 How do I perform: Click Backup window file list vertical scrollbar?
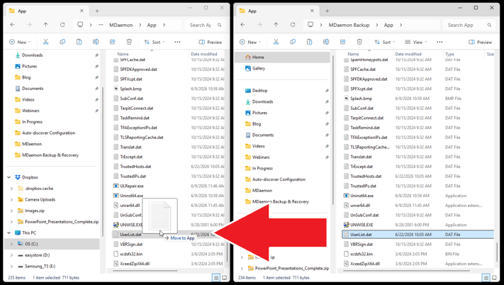(x=497, y=252)
